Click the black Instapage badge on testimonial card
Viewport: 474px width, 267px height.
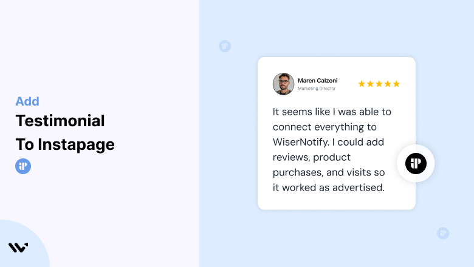pyautogui.click(x=416, y=163)
